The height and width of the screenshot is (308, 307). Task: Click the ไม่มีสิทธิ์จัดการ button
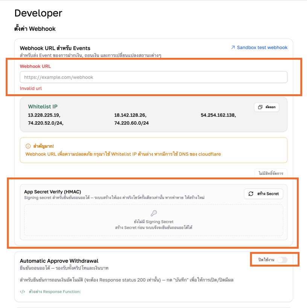271,173
